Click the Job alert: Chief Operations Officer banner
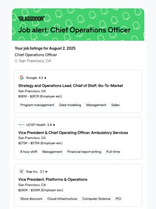The width and height of the screenshot is (156, 209). [x=78, y=24]
